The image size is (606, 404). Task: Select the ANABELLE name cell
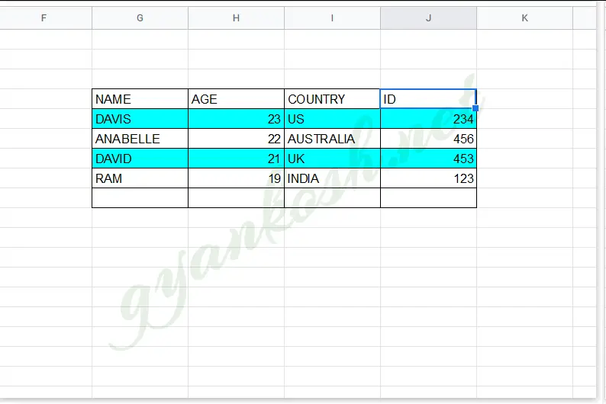(140, 139)
